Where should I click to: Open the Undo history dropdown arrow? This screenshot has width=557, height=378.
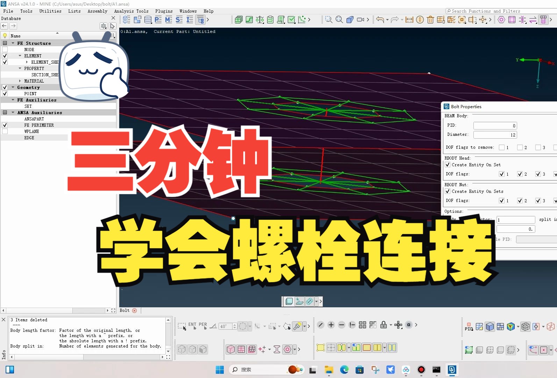click(387, 20)
